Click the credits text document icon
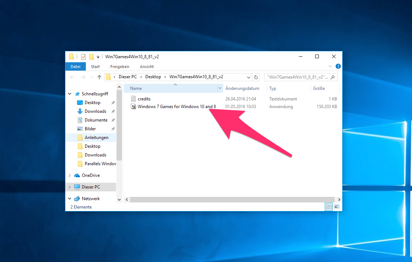Viewport: 412px width, 262px height. (x=133, y=99)
